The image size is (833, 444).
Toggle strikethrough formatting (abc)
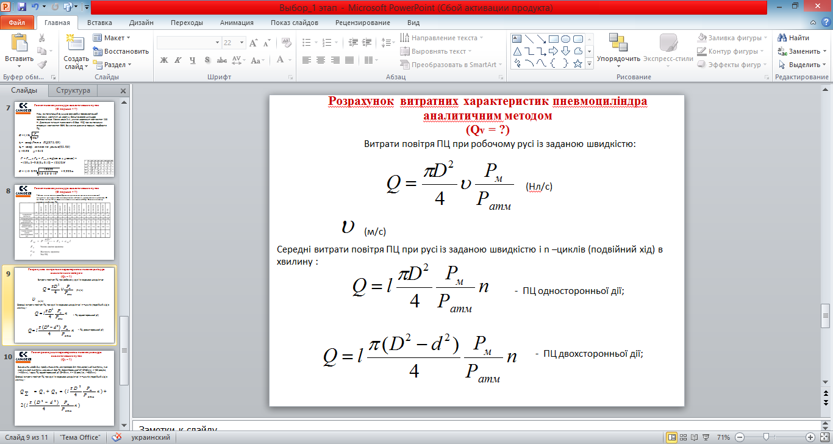(x=223, y=60)
